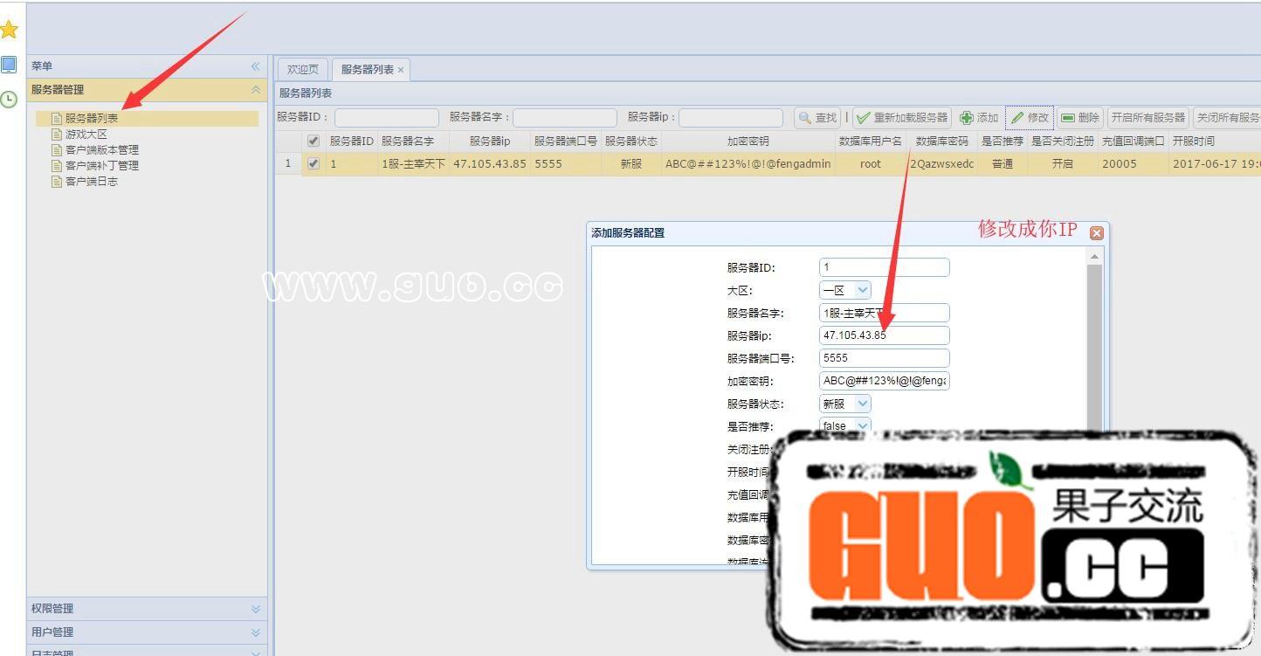Click 开启所有服务器 button
Image resolution: width=1261 pixels, height=656 pixels.
click(x=1148, y=118)
